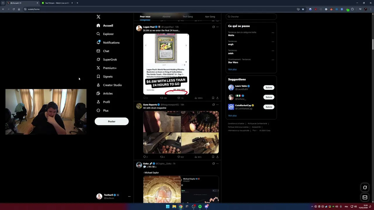
Task: Switch to the Abonné tab
Action: point(167,17)
